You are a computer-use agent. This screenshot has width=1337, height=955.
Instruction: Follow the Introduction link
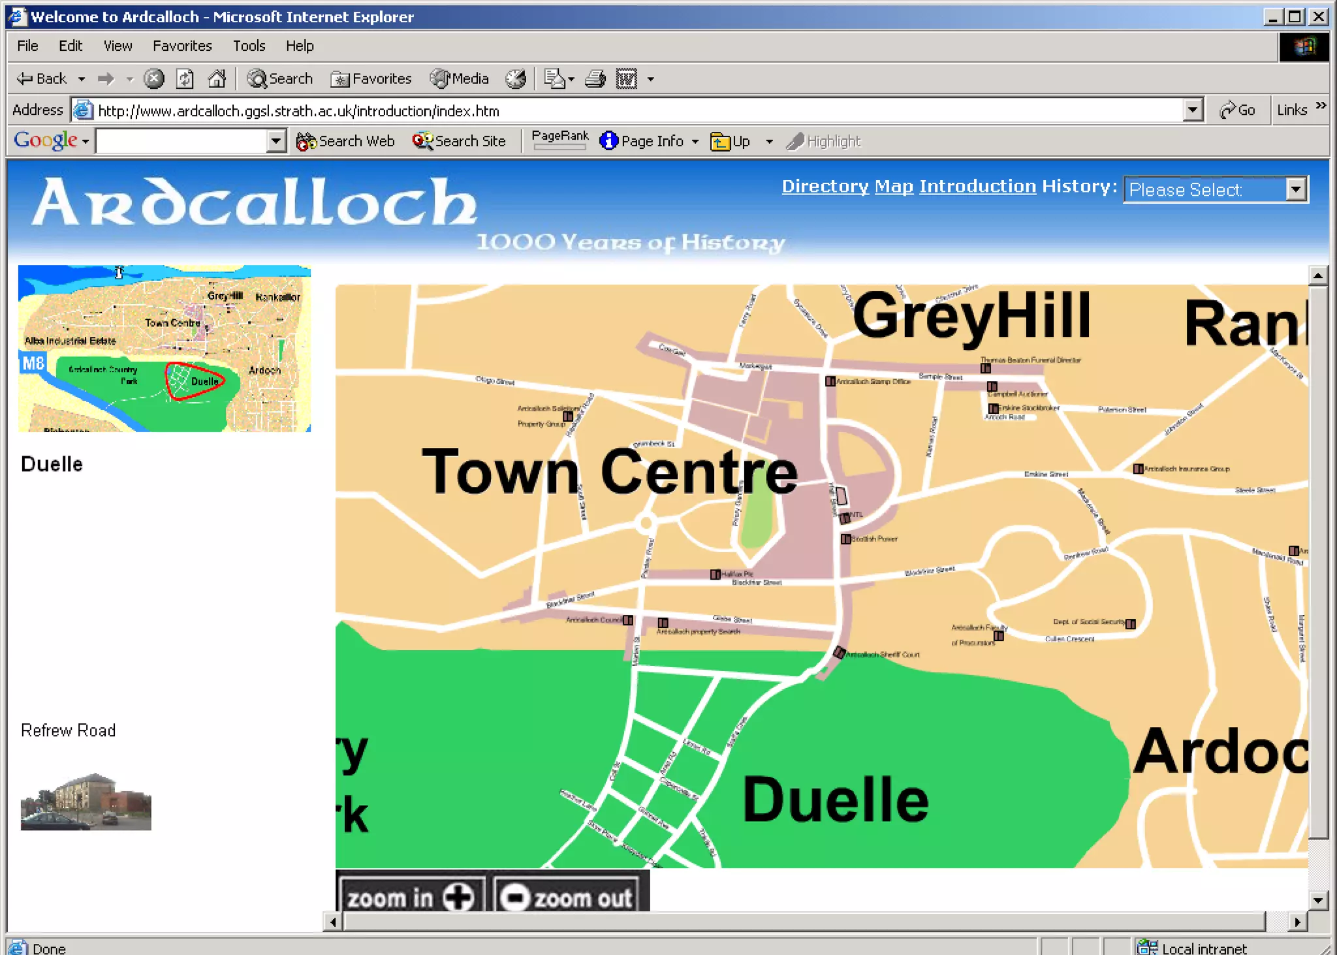(x=977, y=187)
